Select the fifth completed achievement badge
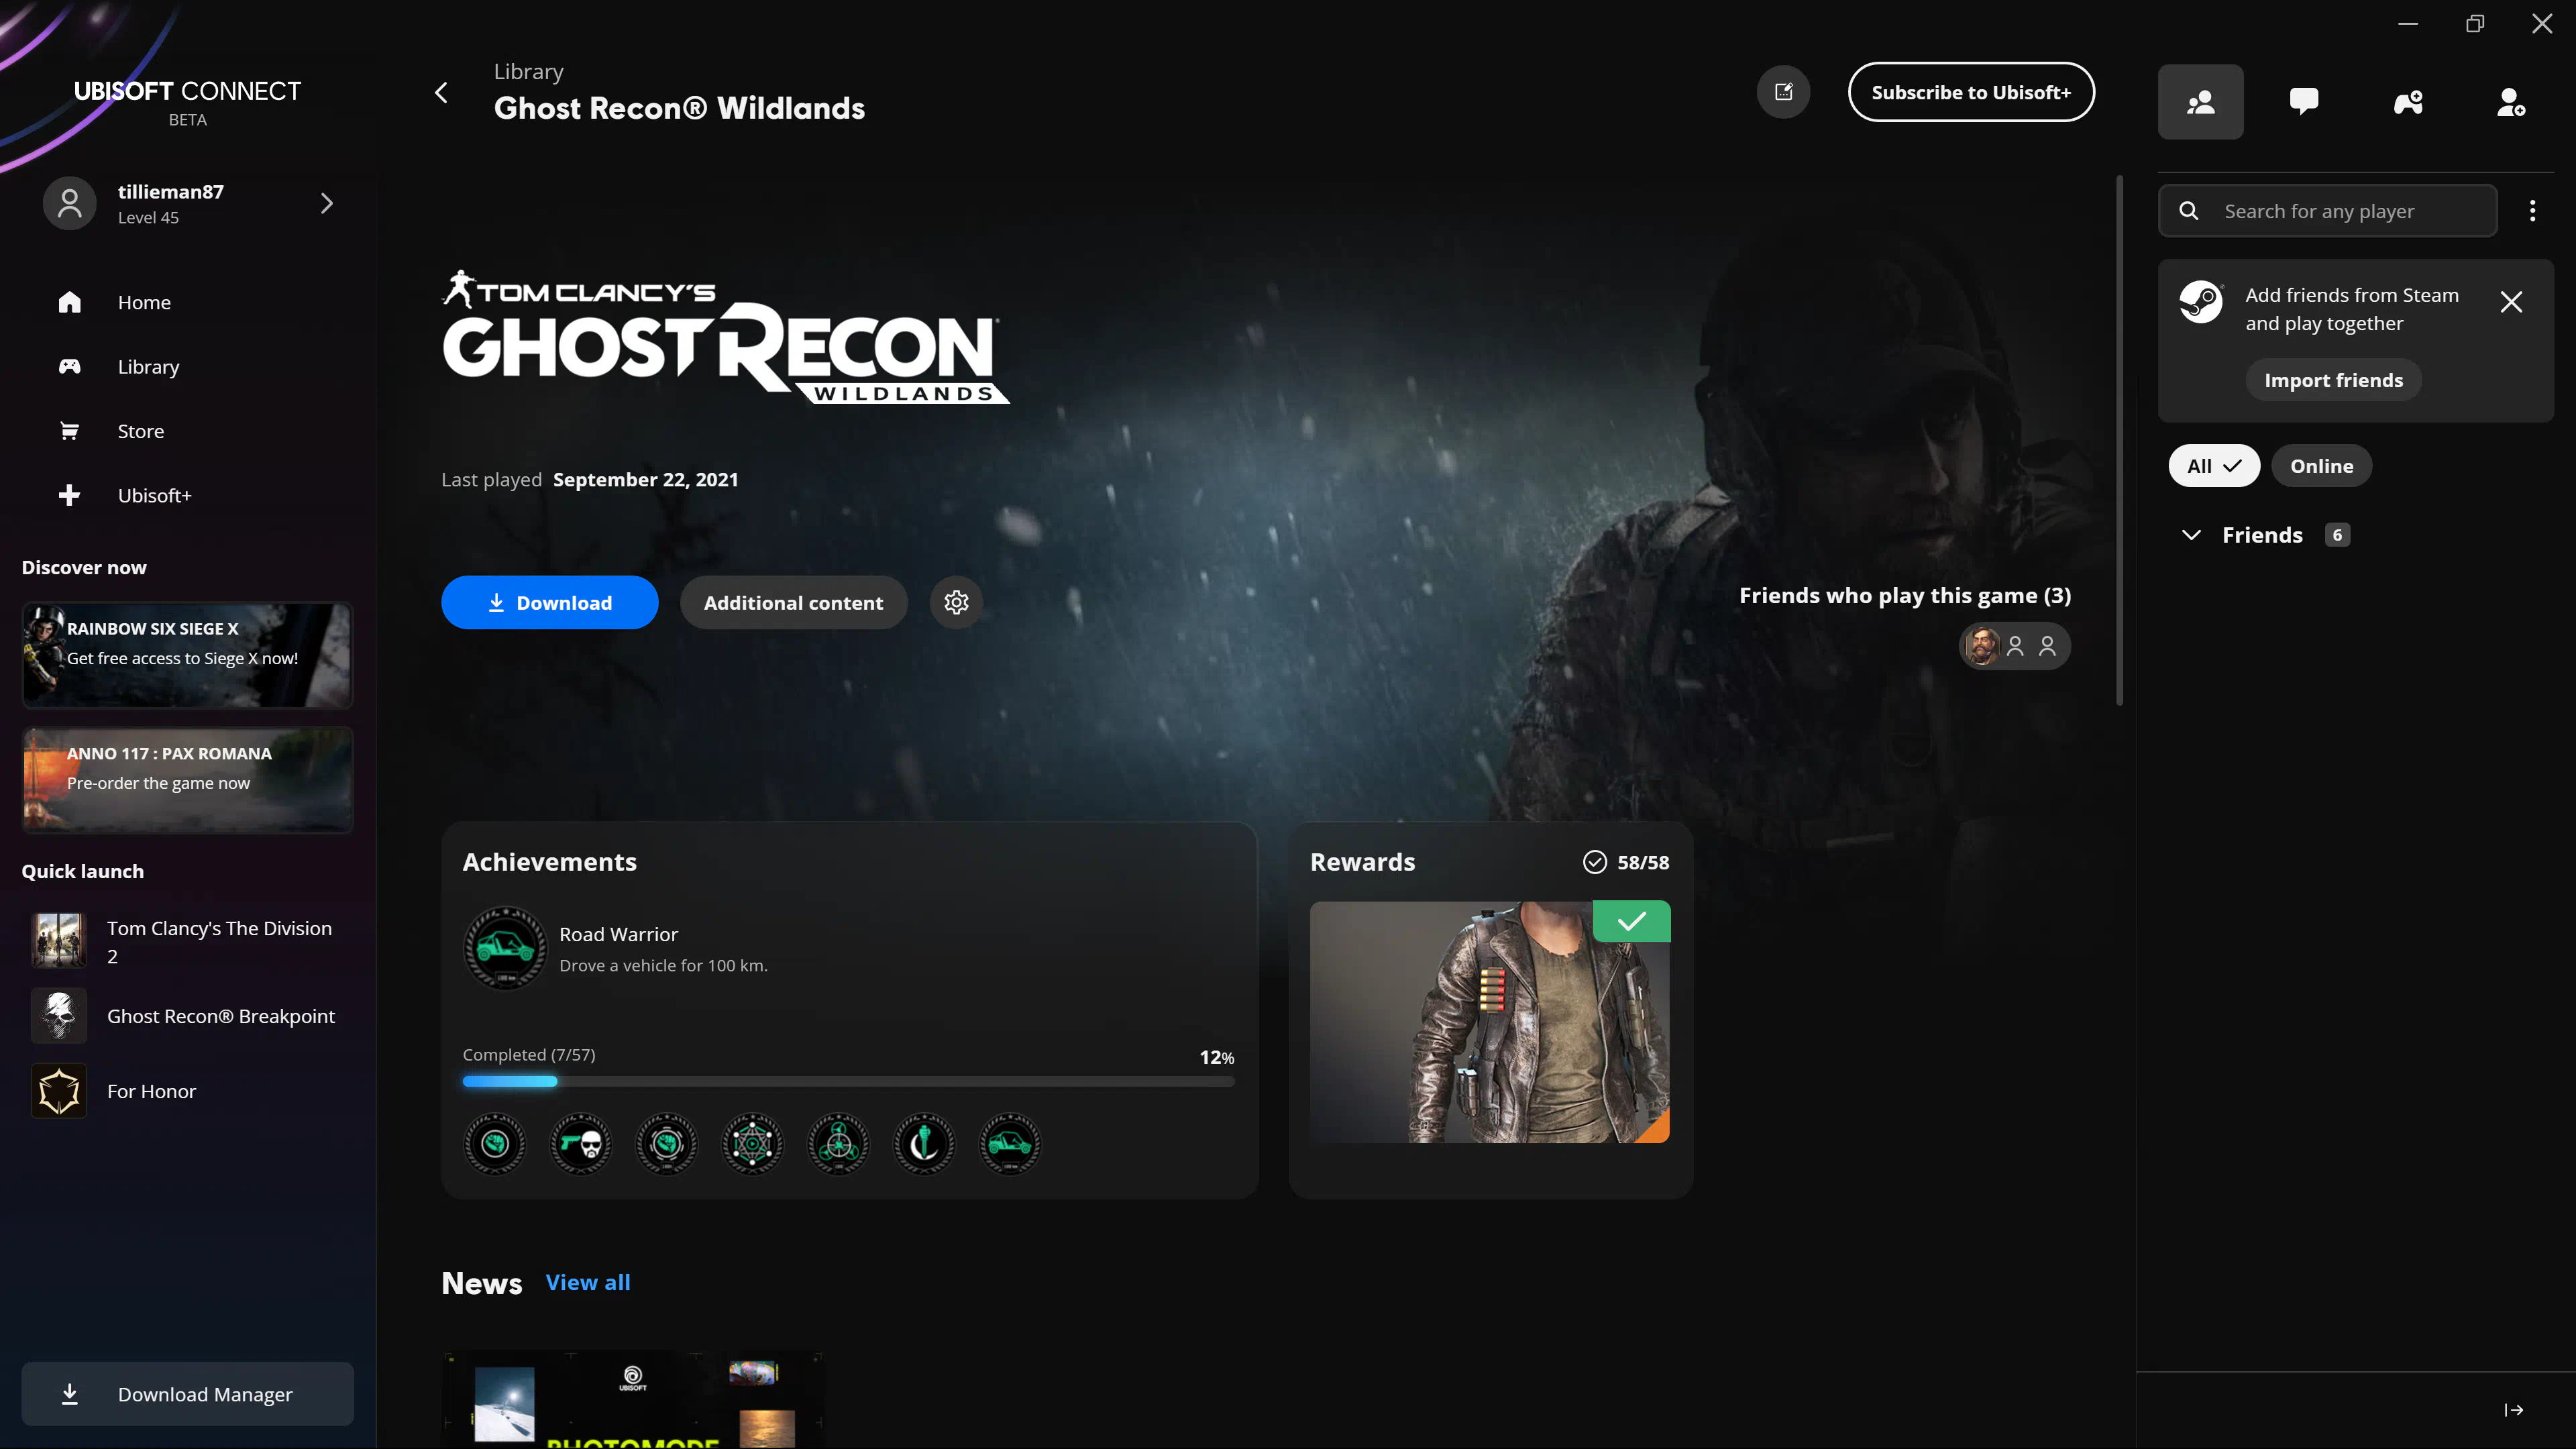Viewport: 2576px width, 1449px height. coord(838,1143)
